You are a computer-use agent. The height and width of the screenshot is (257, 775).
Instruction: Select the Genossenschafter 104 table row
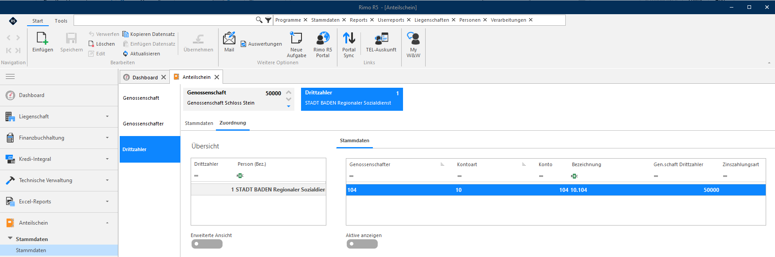[x=556, y=190]
